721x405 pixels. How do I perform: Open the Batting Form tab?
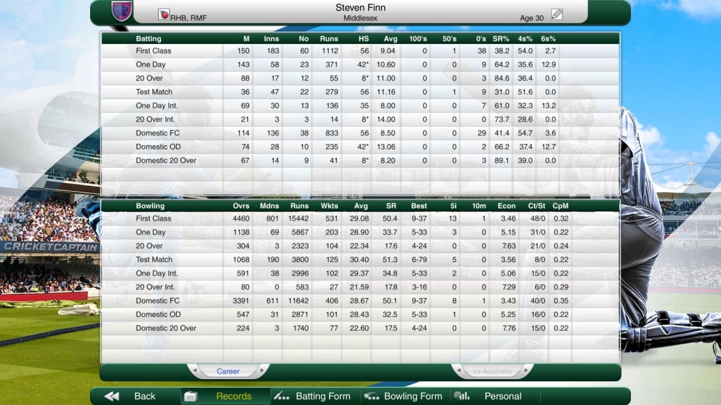click(323, 396)
